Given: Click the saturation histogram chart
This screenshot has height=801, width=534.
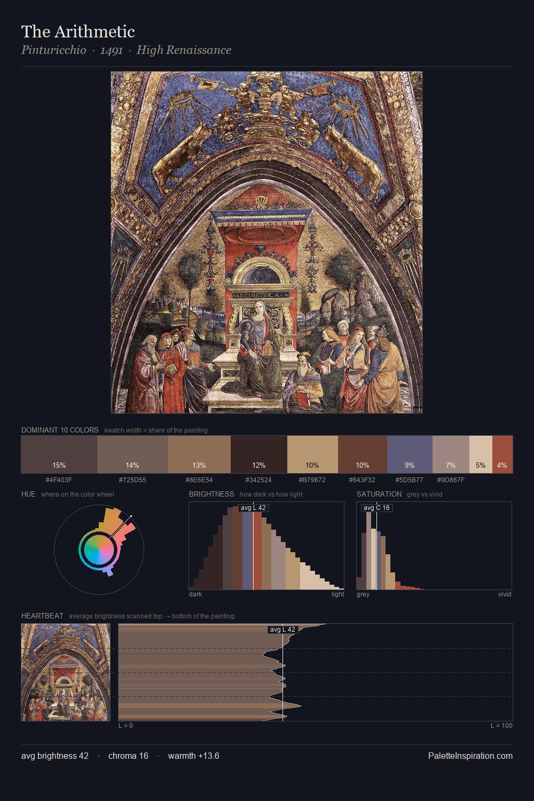Looking at the screenshot, I should [x=434, y=546].
